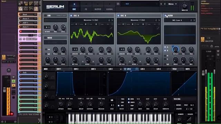Click the record arm button on pink track

click(x=21, y=31)
